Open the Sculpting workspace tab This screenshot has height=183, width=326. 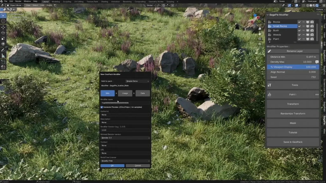pyautogui.click(x=67, y=2)
